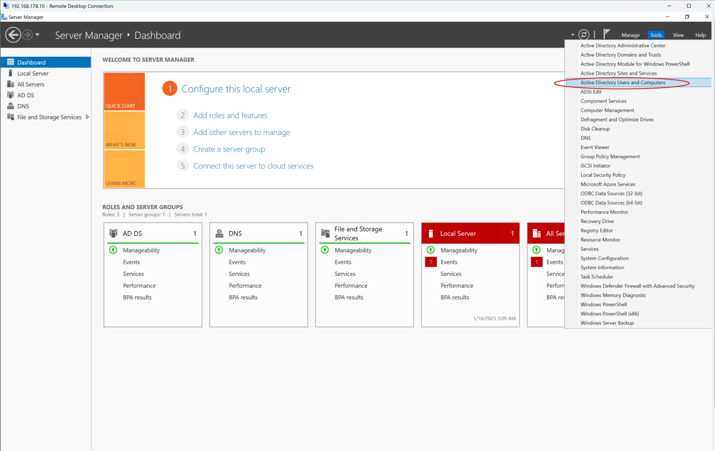Close the Tools menu via Tools tab

656,35
